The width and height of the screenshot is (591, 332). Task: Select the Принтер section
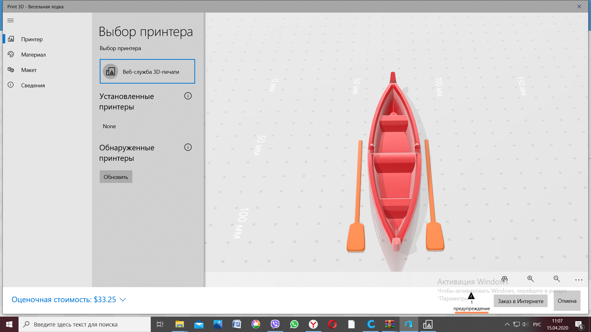tap(32, 39)
